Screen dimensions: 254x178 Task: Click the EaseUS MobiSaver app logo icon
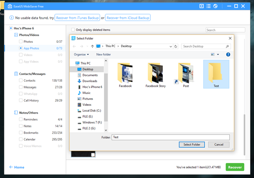pos(10,6)
